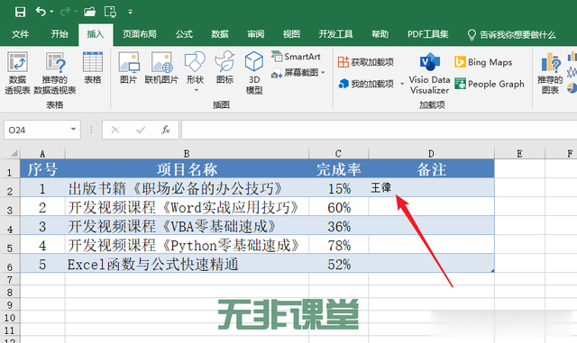Click the 屏幕截图 button
Screen dimensions: 577x343
[295, 73]
